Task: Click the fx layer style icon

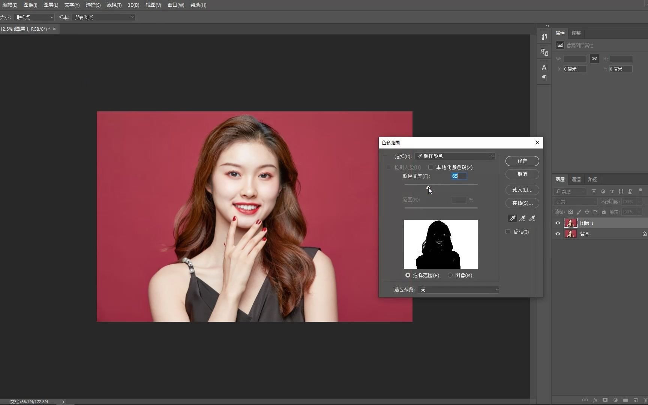Action: [595, 400]
